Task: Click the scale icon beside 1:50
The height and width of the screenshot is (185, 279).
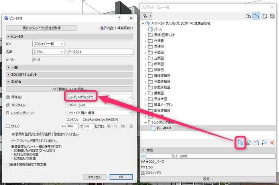Action: click(143, 167)
